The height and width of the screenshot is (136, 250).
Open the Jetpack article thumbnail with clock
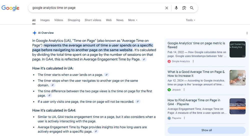click(237, 78)
